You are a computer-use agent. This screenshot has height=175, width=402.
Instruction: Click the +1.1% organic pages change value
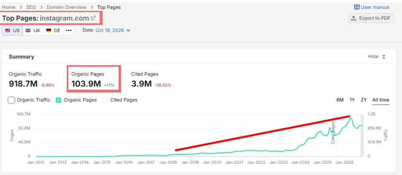pyautogui.click(x=109, y=85)
